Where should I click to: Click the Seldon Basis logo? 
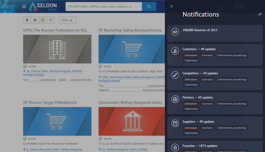coord(43,6)
